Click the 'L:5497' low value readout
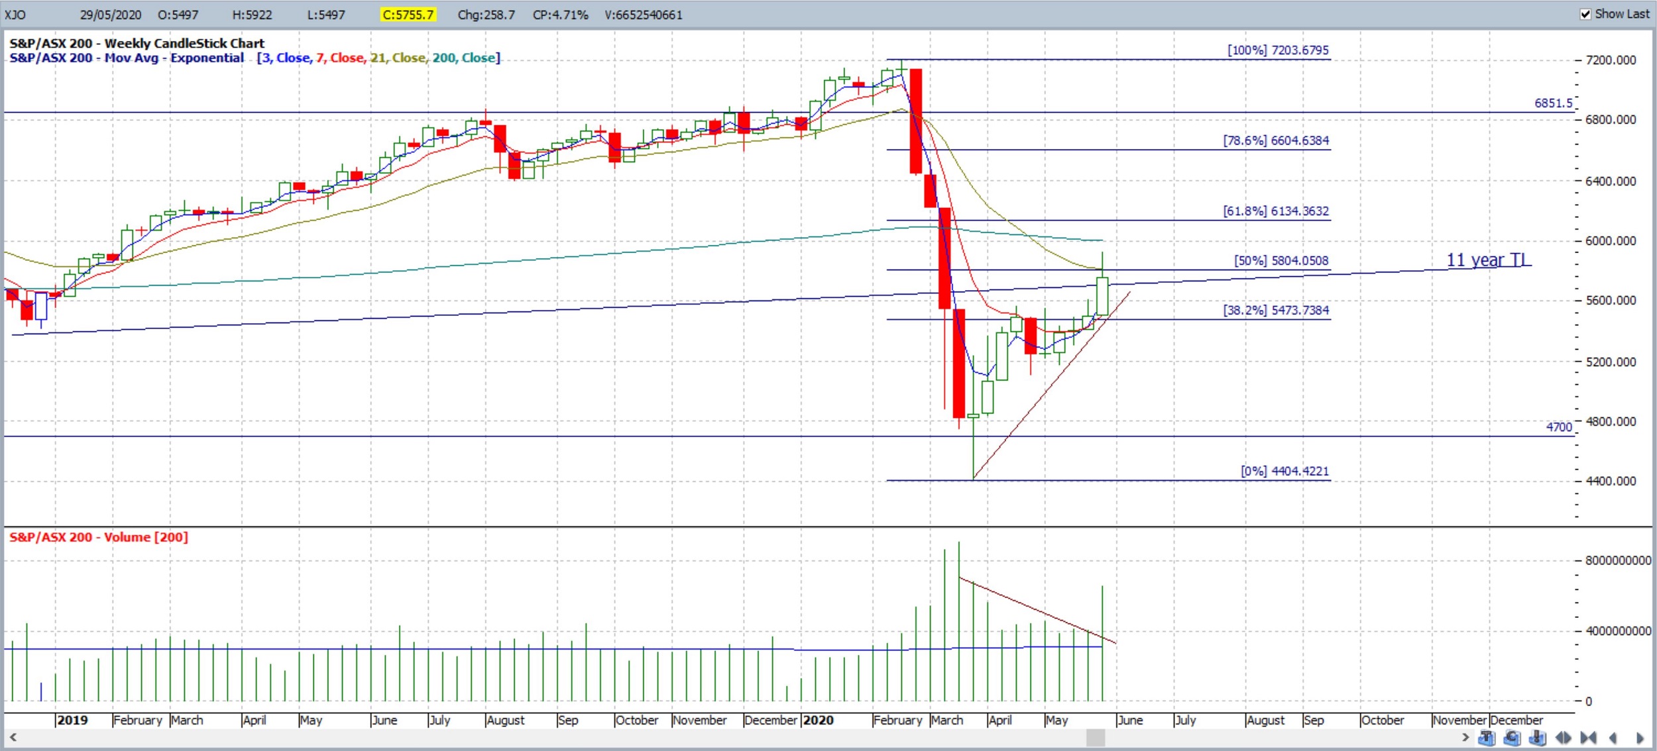 click(326, 15)
